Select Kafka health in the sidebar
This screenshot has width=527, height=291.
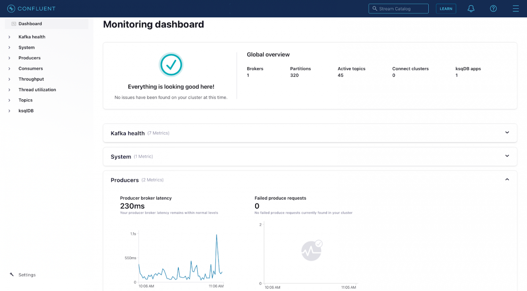coord(32,37)
